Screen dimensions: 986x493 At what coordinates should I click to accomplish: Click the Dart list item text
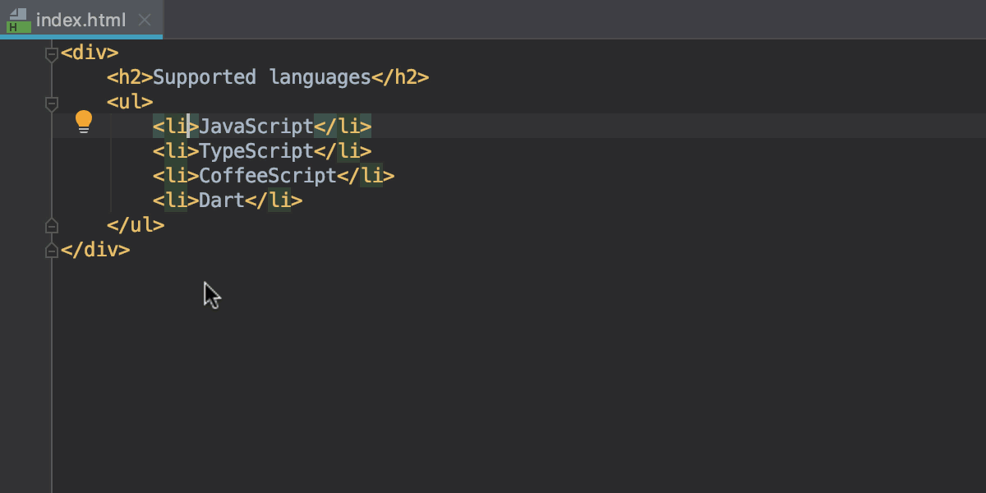[222, 200]
